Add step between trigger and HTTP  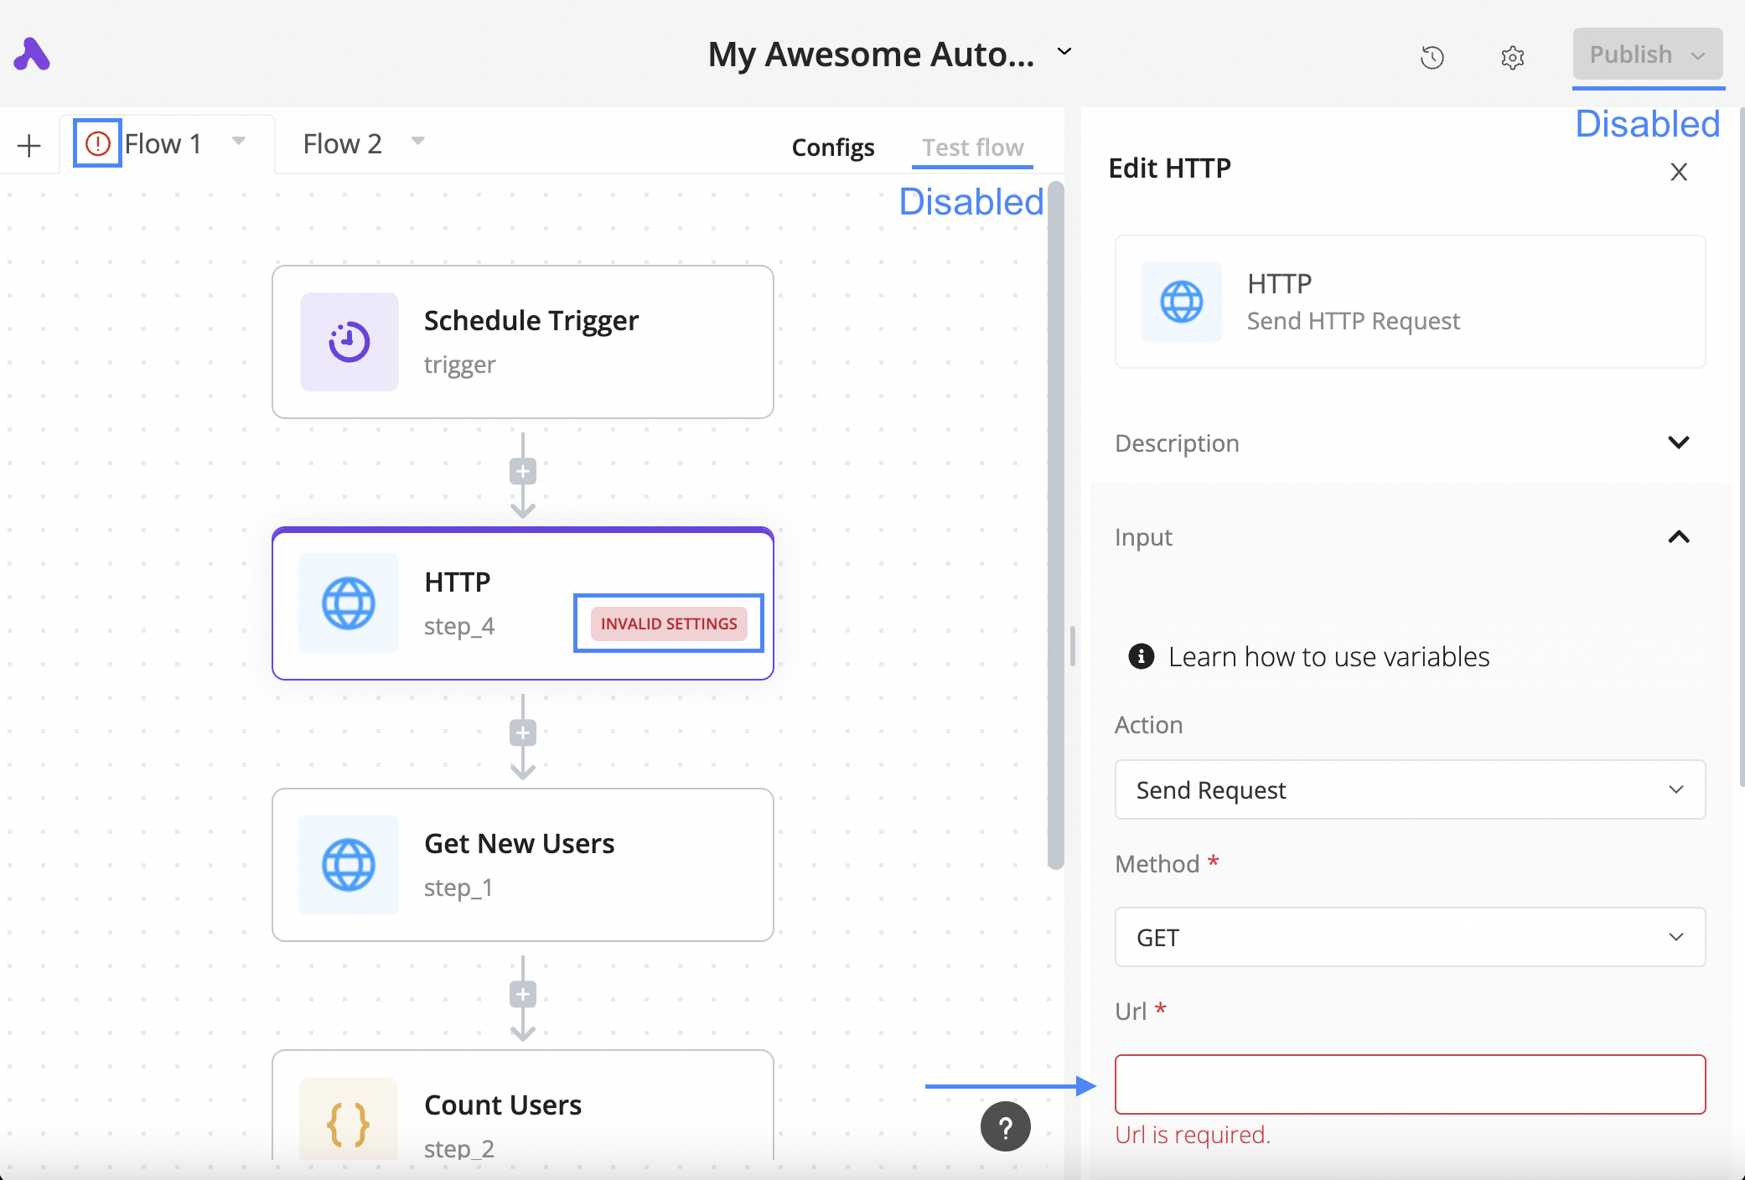(523, 472)
